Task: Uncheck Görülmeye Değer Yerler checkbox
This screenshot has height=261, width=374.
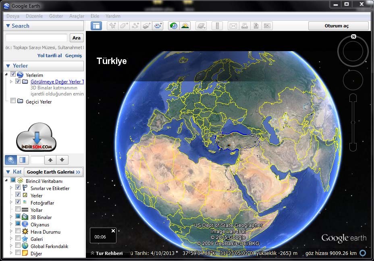Action: tap(18, 81)
